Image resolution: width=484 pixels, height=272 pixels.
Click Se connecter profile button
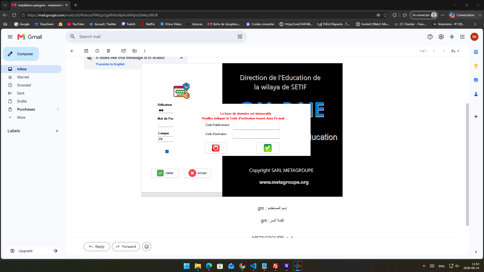click(x=424, y=15)
